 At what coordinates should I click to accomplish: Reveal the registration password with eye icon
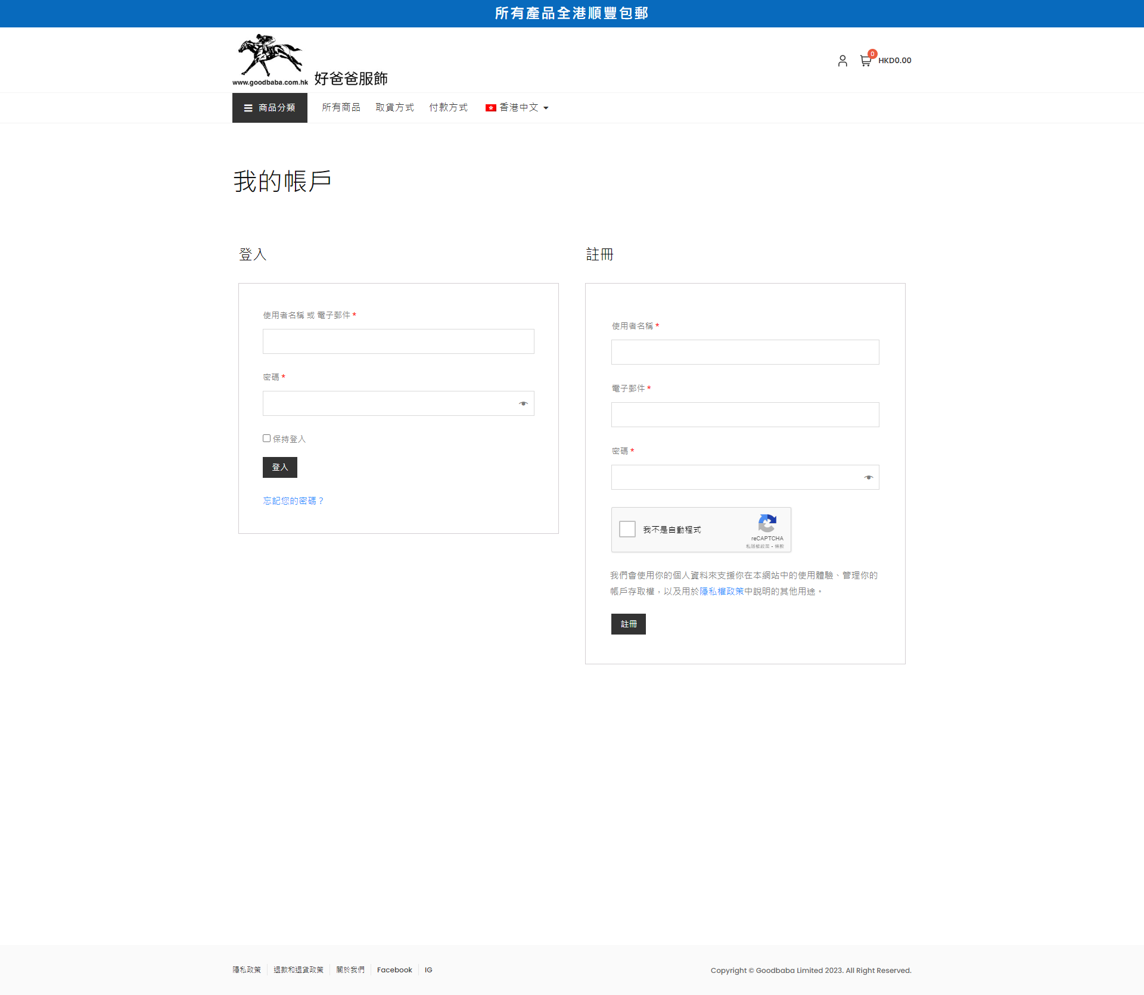click(x=868, y=477)
